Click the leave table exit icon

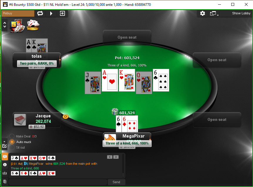coord(62,13)
